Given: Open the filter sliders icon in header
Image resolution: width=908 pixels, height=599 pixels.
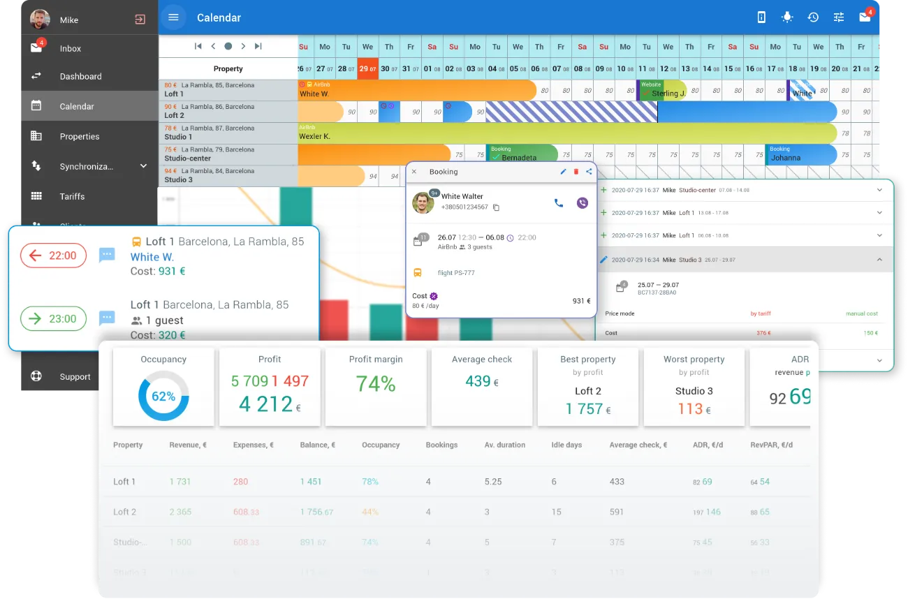Looking at the screenshot, I should click(x=839, y=17).
